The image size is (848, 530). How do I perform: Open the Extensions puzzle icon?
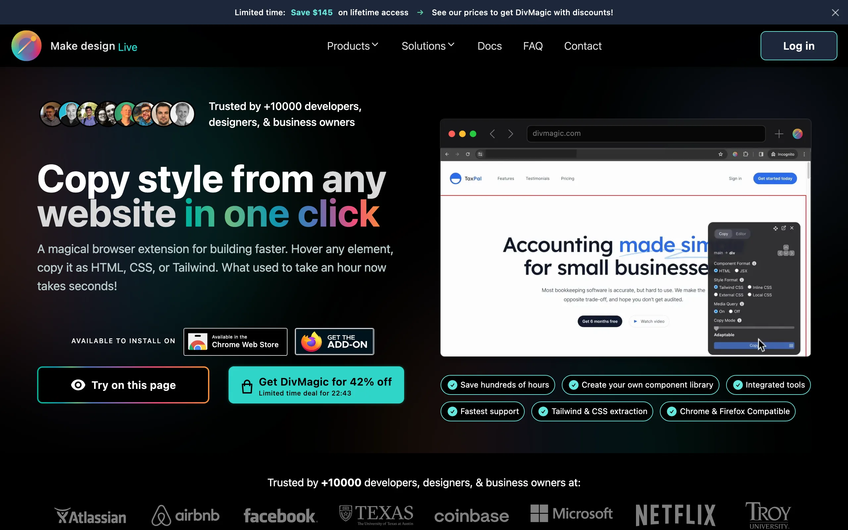click(746, 154)
